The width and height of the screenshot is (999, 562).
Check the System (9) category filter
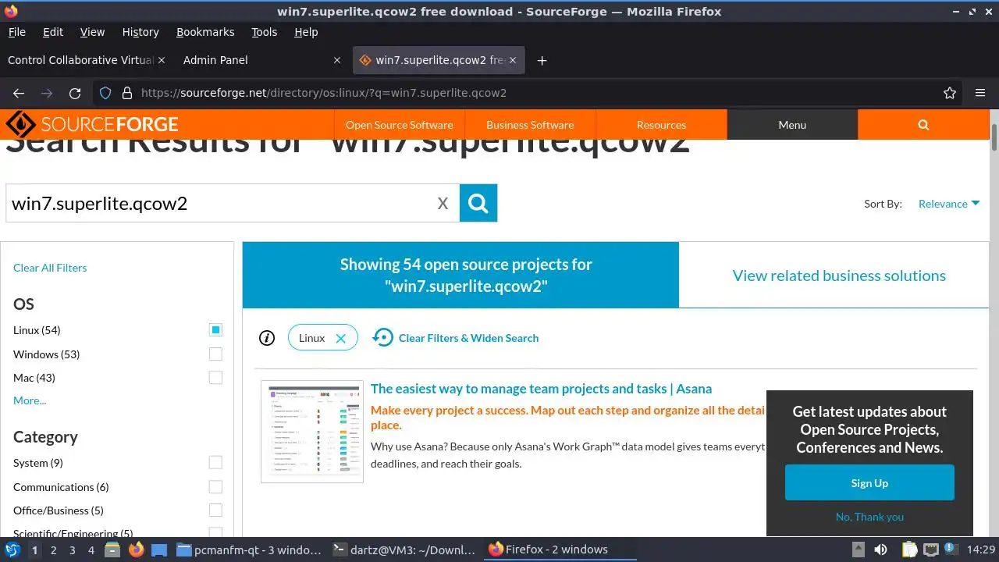point(215,463)
